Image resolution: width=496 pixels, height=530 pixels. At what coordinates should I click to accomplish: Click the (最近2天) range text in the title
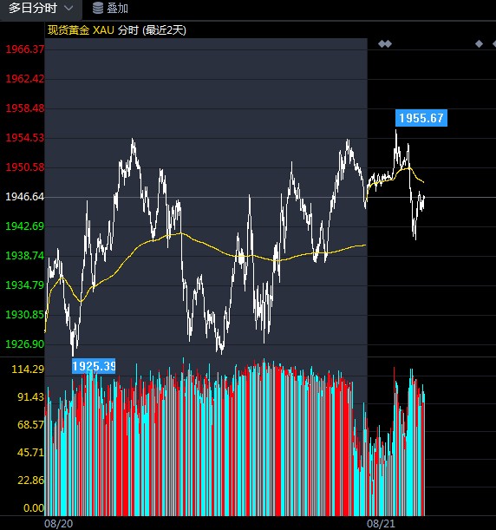coord(164,30)
